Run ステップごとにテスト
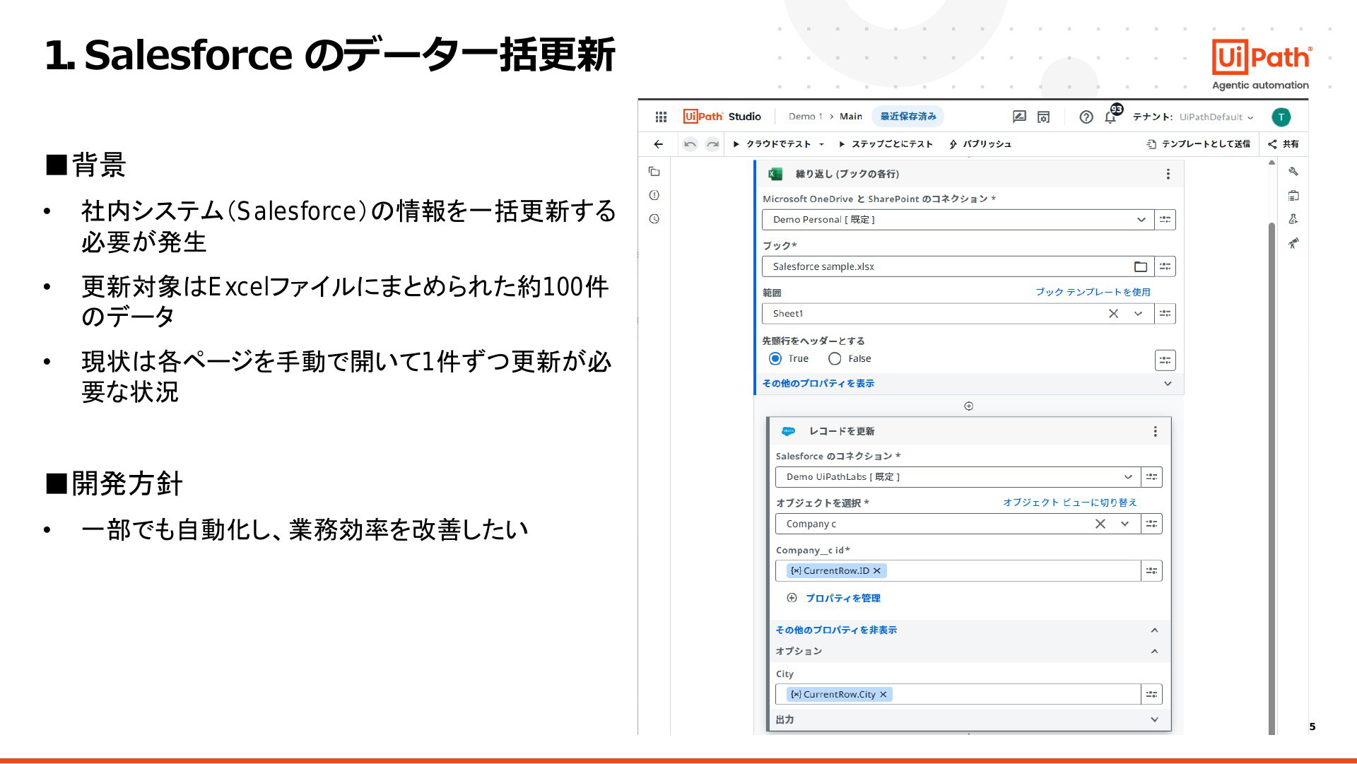Image resolution: width=1357 pixels, height=764 pixels. [886, 144]
